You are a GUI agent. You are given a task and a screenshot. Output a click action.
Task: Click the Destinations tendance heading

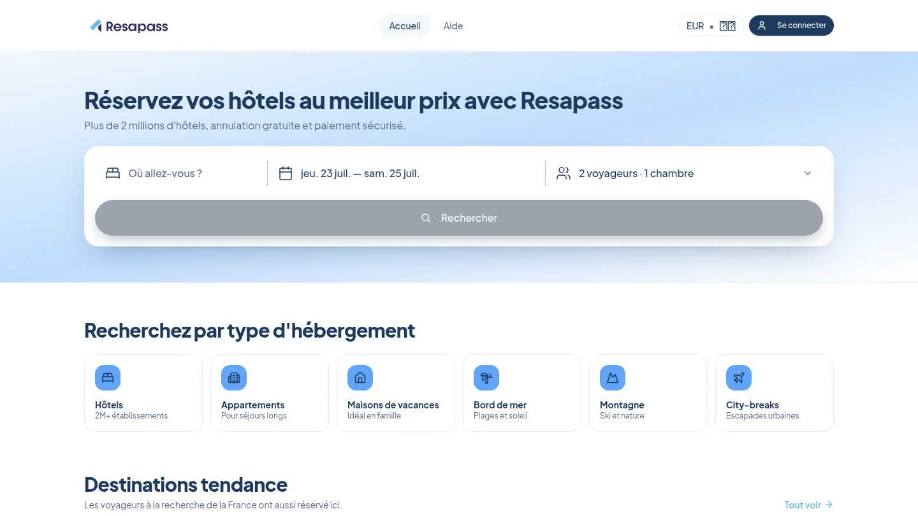[x=186, y=485]
